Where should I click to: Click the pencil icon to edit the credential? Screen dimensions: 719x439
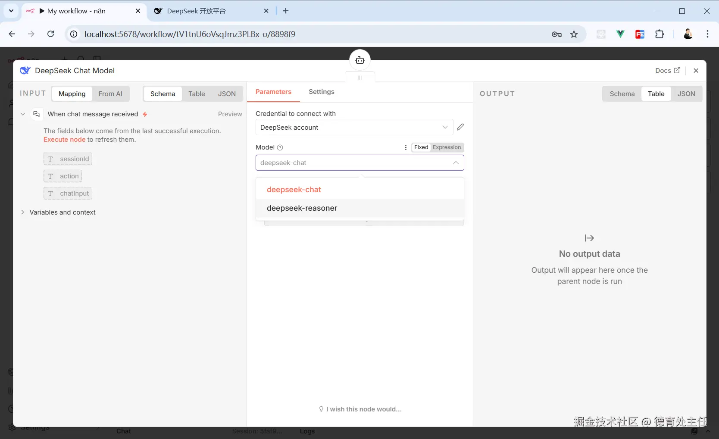point(460,127)
